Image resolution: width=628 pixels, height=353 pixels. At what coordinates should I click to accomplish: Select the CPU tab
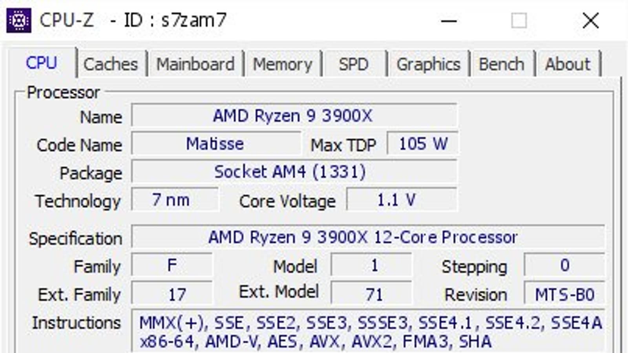[42, 63]
